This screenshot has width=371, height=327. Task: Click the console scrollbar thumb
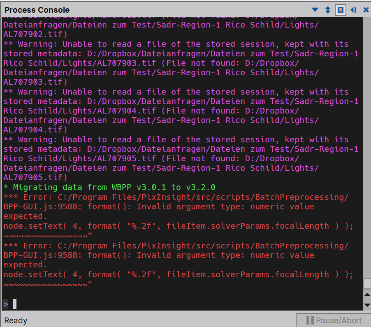click(367, 284)
